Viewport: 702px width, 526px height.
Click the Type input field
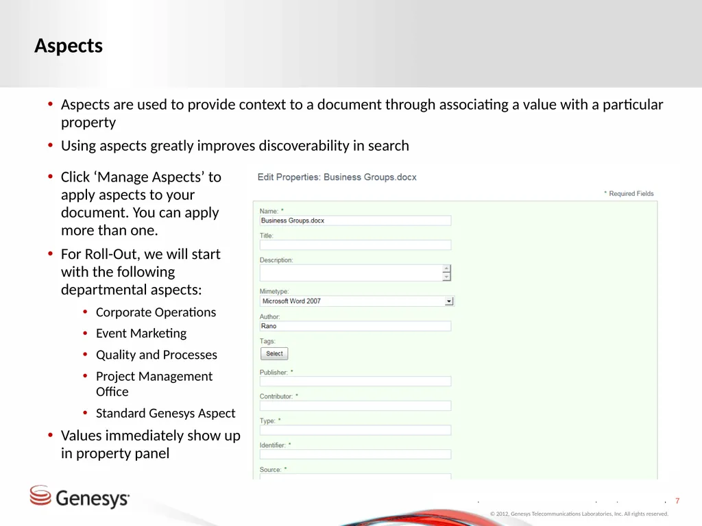[356, 430]
